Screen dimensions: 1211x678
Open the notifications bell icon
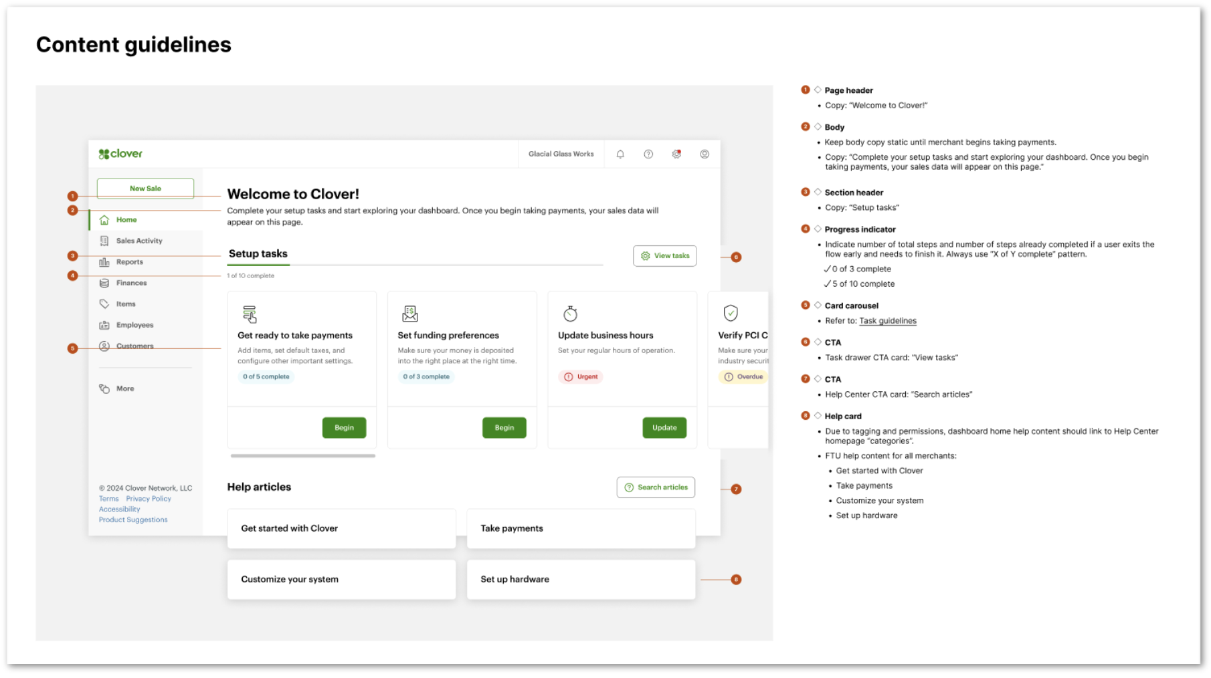pos(620,154)
